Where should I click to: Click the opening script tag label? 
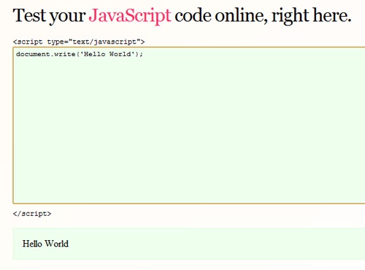79,42
